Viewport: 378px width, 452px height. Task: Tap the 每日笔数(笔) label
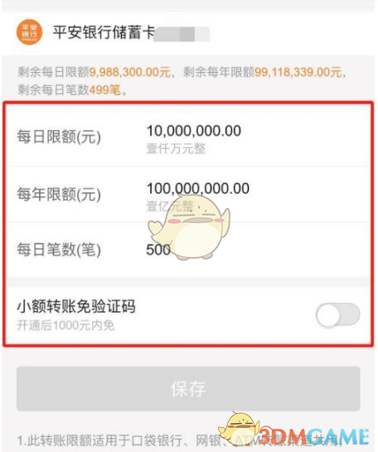(x=59, y=250)
